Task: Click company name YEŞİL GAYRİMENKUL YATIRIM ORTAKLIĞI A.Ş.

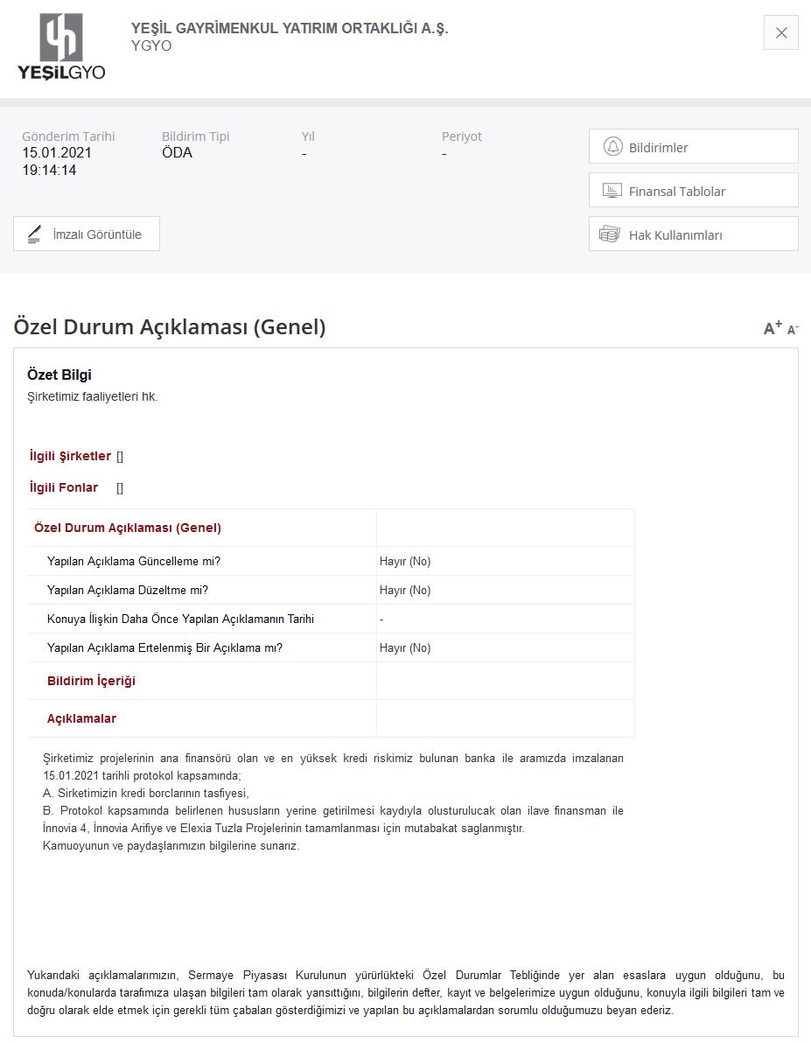Action: (290, 28)
